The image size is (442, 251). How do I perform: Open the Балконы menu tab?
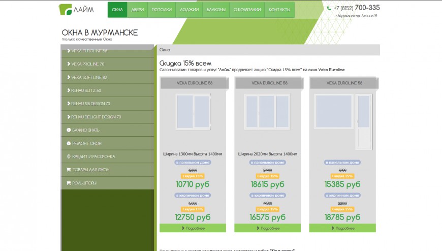click(216, 10)
